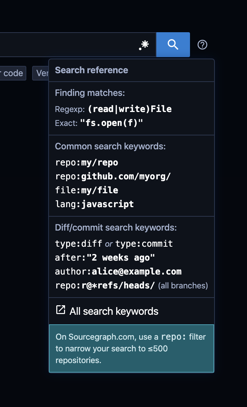
Task: Insert the lang:javascript keyword example
Action: coord(95,204)
